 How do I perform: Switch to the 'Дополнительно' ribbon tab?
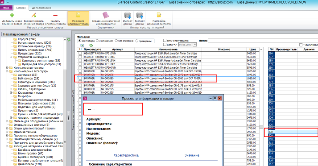(41, 8)
